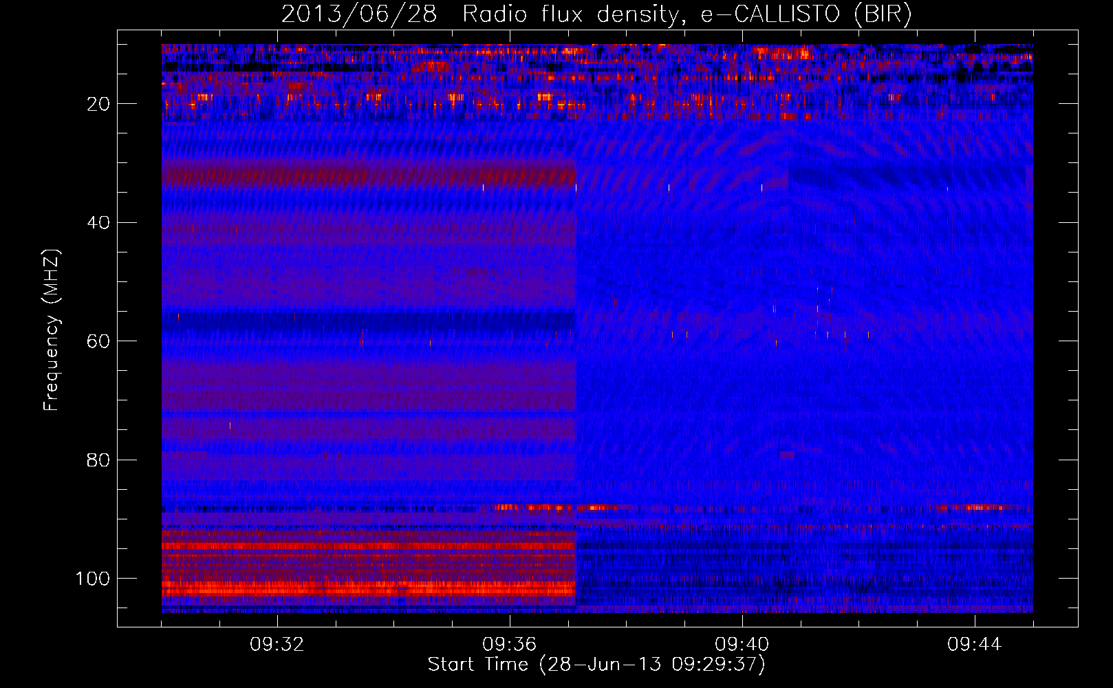
Task: Click the '60' frequency tick label
Action: (99, 341)
